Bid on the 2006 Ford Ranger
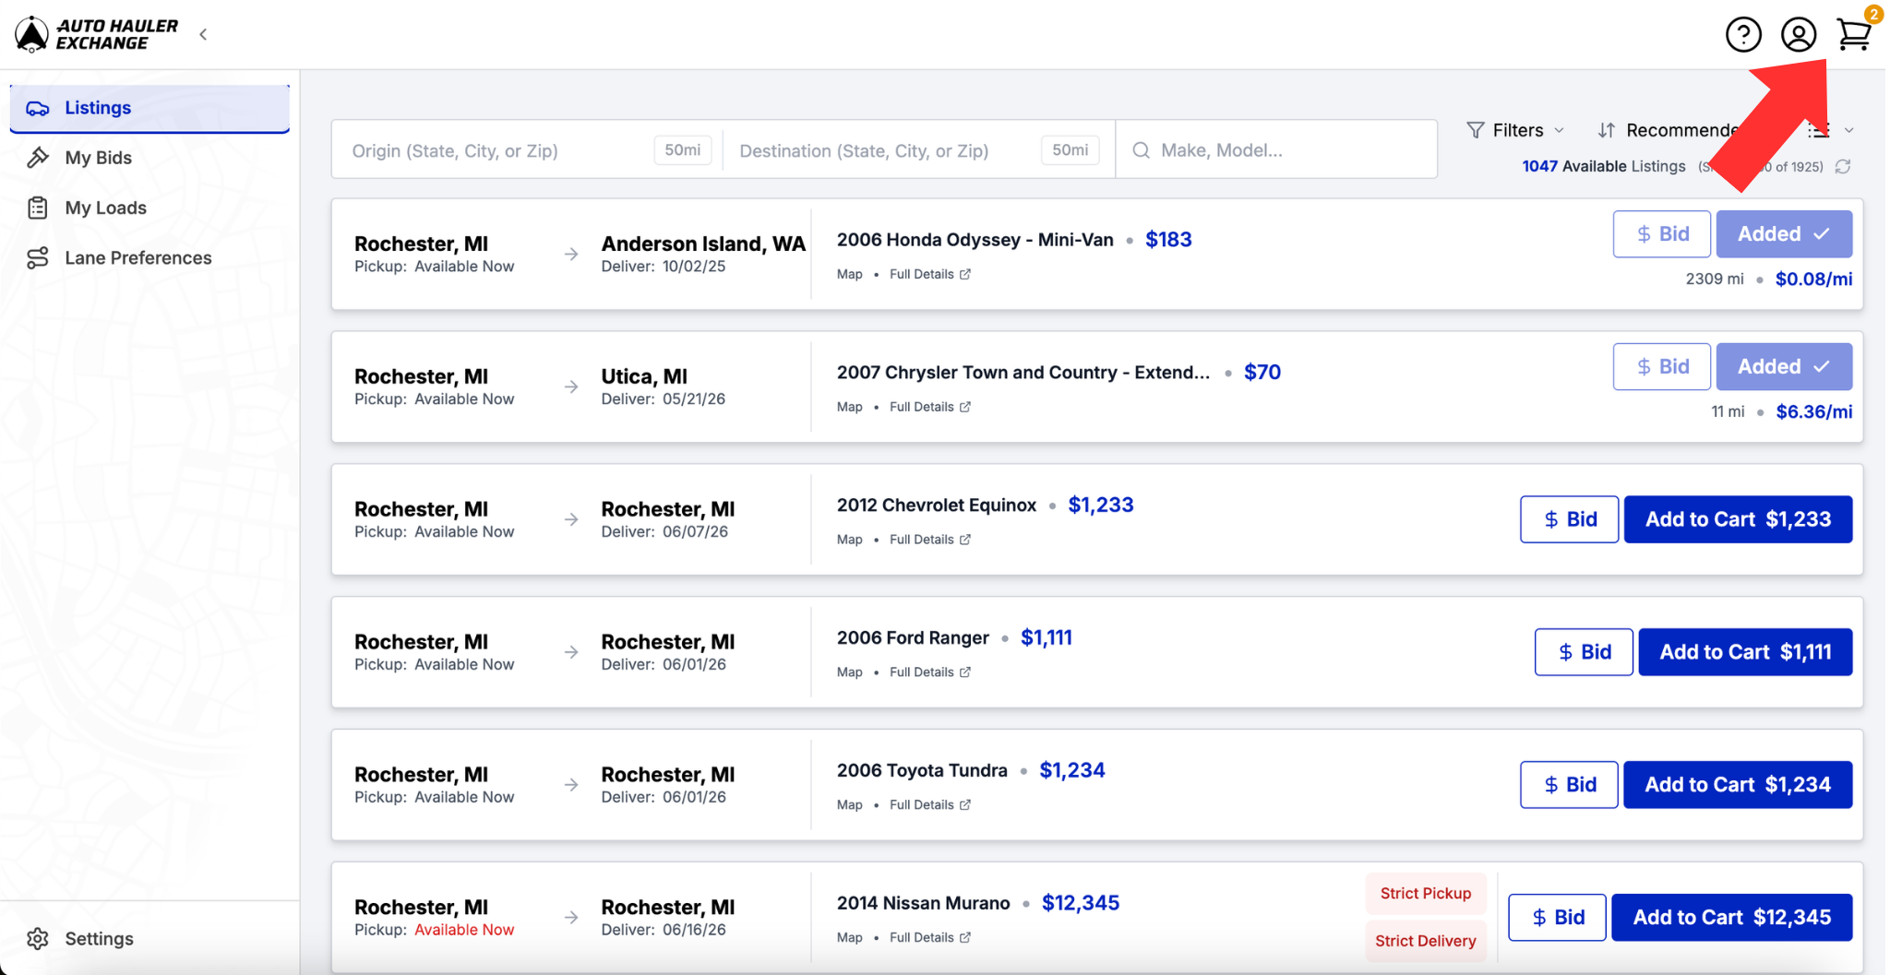The width and height of the screenshot is (1890, 975). 1584,652
